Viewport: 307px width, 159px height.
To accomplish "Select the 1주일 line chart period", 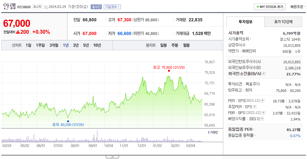I will pos(40,45).
